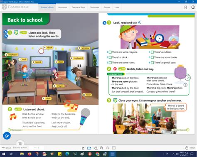Click the blue pencil icon beside Look, read and tick
This screenshot has height=157, width=197.
pyautogui.click(x=104, y=23)
